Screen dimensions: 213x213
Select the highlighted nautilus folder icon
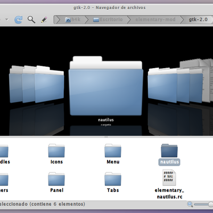coord(169,151)
